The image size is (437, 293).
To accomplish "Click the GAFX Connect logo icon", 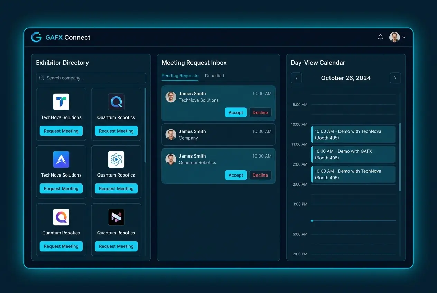I will 36,37.
